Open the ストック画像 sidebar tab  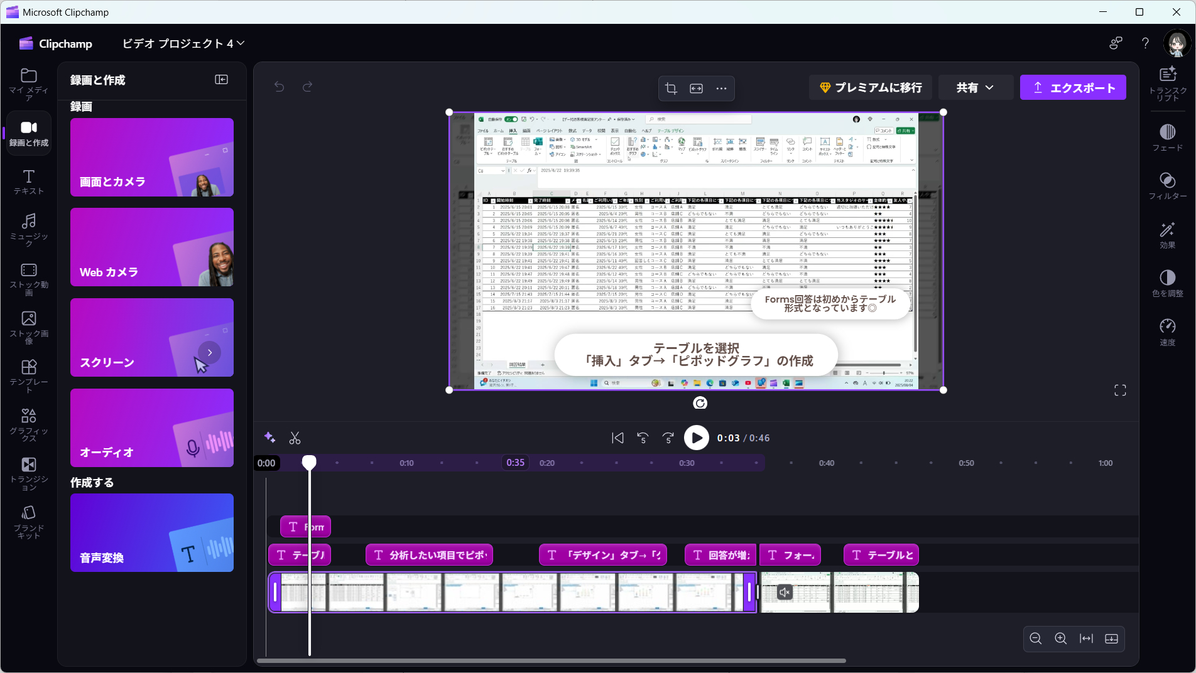(29, 327)
